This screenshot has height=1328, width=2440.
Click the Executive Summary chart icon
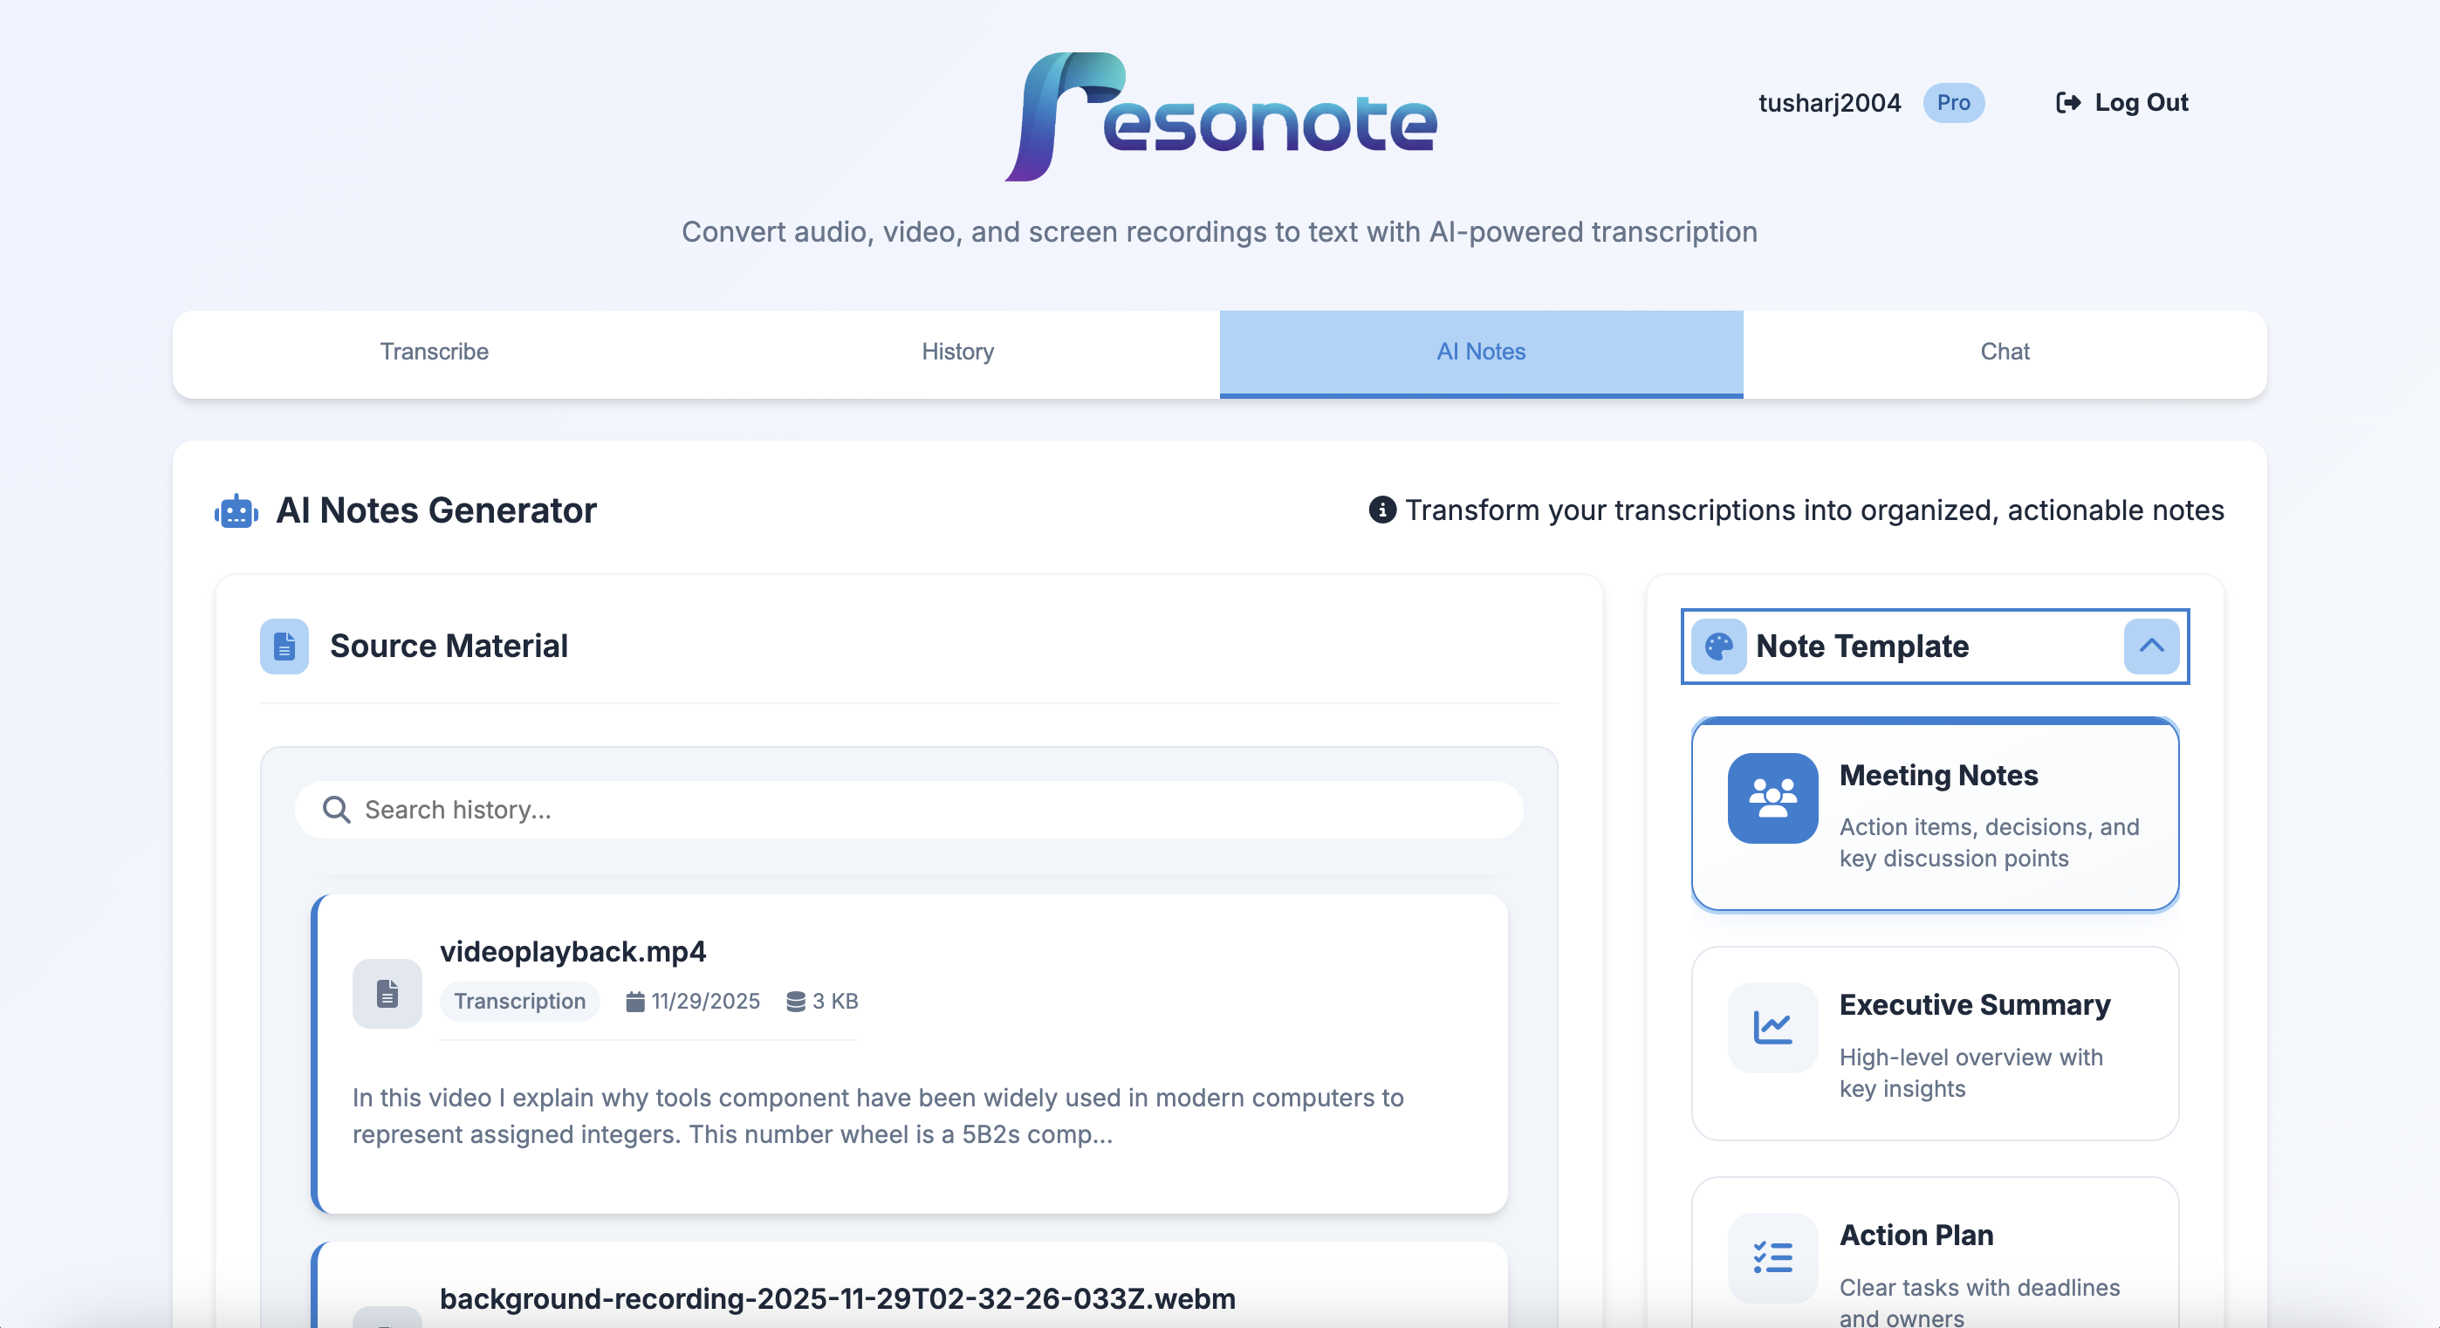pyautogui.click(x=1772, y=1029)
